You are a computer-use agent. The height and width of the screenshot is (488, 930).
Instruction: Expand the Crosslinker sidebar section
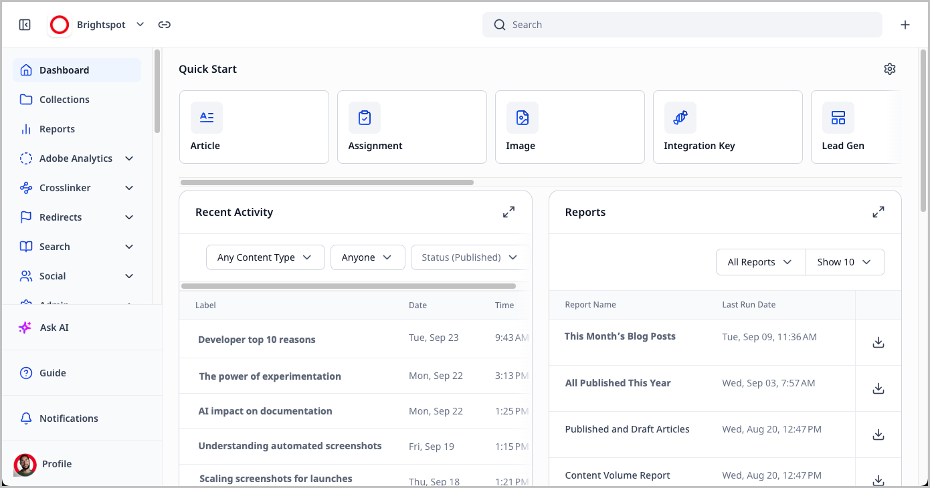pos(129,188)
